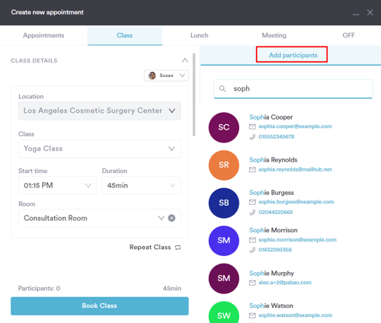Select the Sophie Murphy name
The width and height of the screenshot is (381, 323).
pos(271,273)
